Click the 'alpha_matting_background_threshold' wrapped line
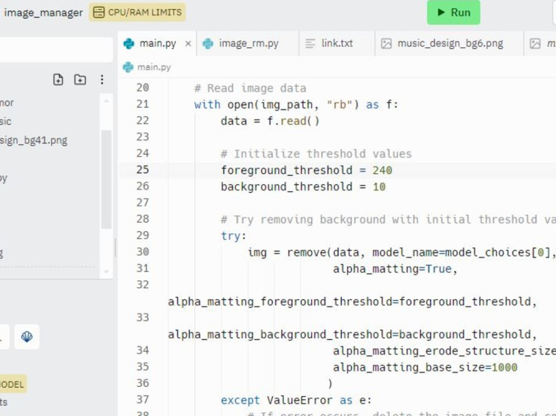This screenshot has width=556, height=416. (x=353, y=334)
